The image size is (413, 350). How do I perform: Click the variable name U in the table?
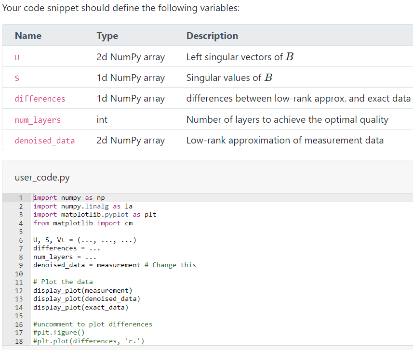click(x=16, y=57)
